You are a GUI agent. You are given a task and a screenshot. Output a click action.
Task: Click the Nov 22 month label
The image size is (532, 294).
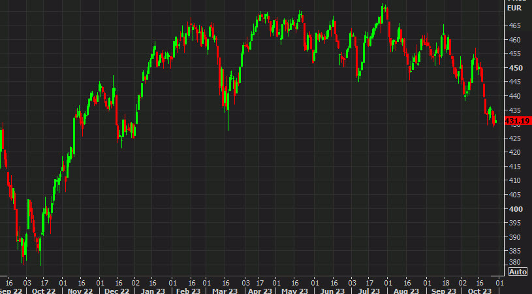click(80, 291)
